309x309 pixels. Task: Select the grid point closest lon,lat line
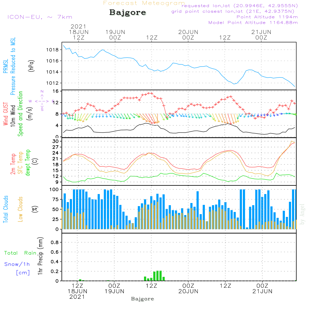pos(235,11)
